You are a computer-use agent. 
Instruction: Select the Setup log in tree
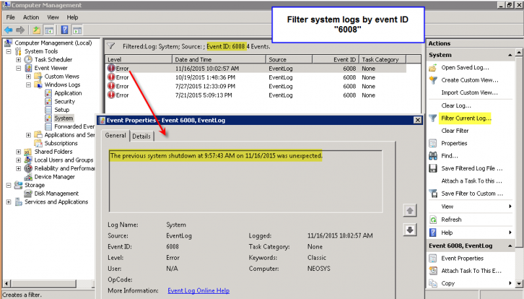point(62,110)
